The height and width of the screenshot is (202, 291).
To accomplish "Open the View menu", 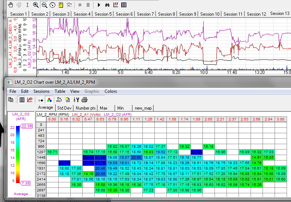I will [x=75, y=91].
